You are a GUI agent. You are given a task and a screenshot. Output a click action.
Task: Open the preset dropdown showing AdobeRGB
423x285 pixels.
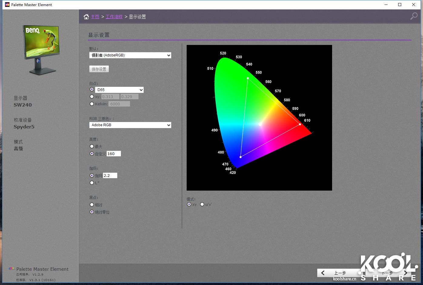pos(130,55)
